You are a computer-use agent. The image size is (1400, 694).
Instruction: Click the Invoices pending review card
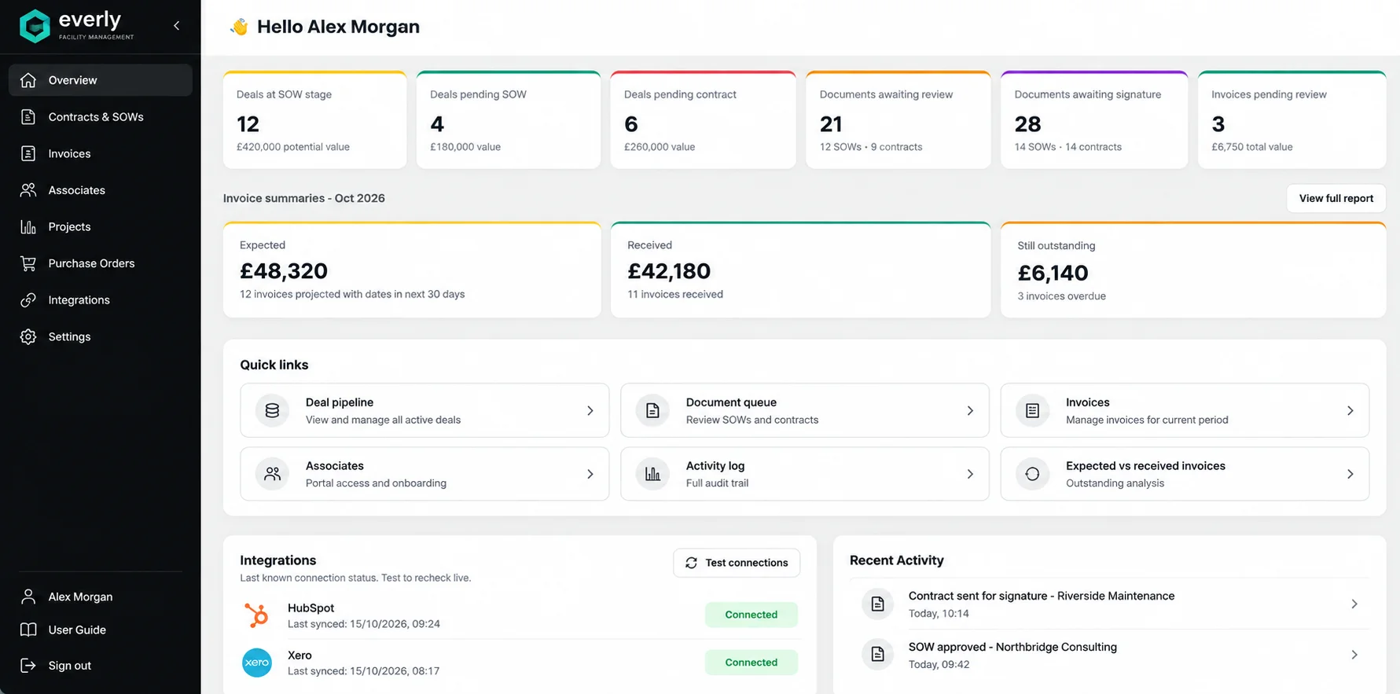click(x=1292, y=119)
